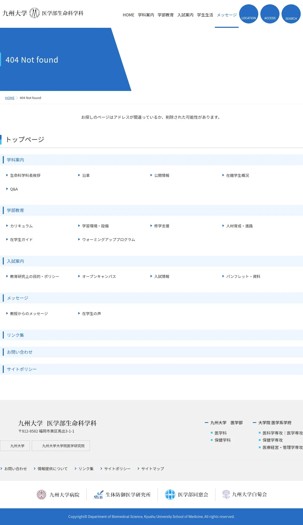Select 入試案内 in the top navigation
This screenshot has width=303, height=525.
[185, 15]
